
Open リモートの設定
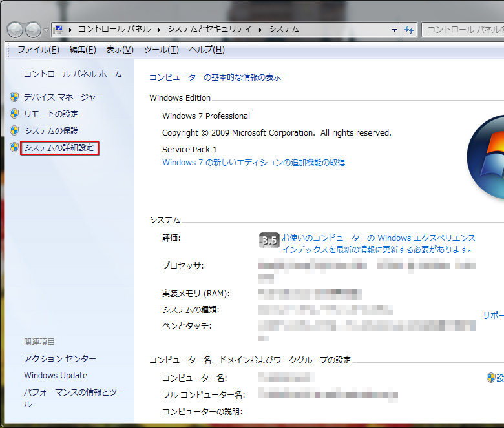51,114
